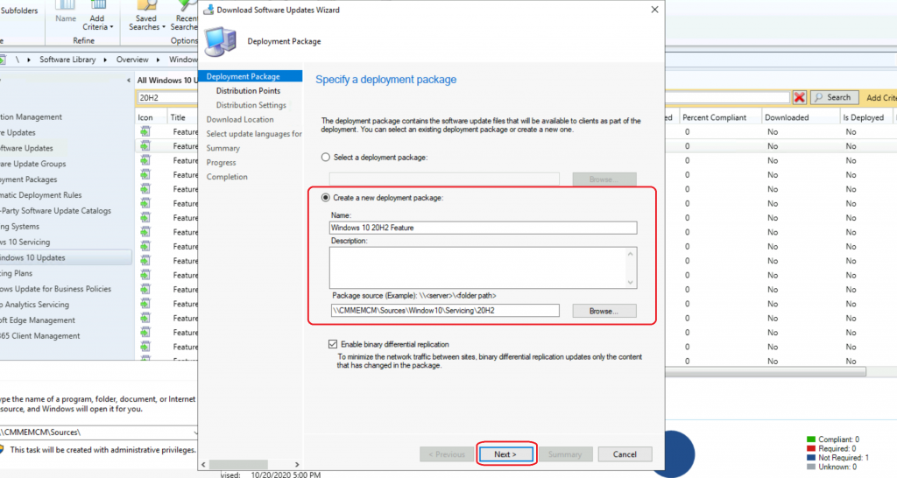Open Servicing Plans node
The image size is (897, 478).
(16, 273)
